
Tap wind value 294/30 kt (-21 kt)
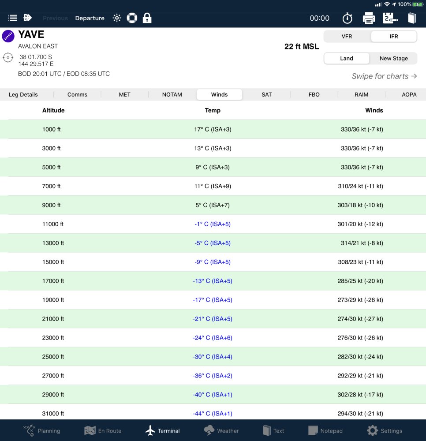tap(360, 414)
